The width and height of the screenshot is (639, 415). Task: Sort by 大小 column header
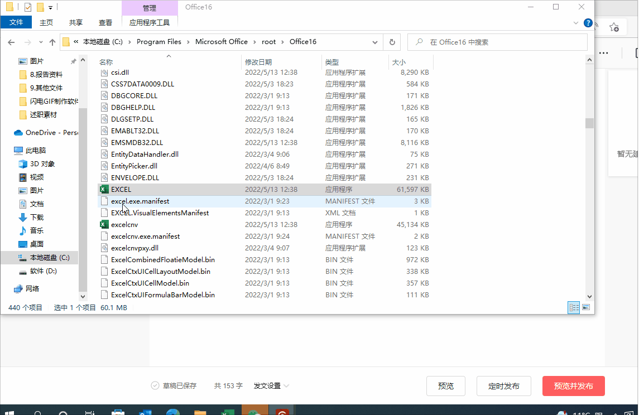pos(410,62)
